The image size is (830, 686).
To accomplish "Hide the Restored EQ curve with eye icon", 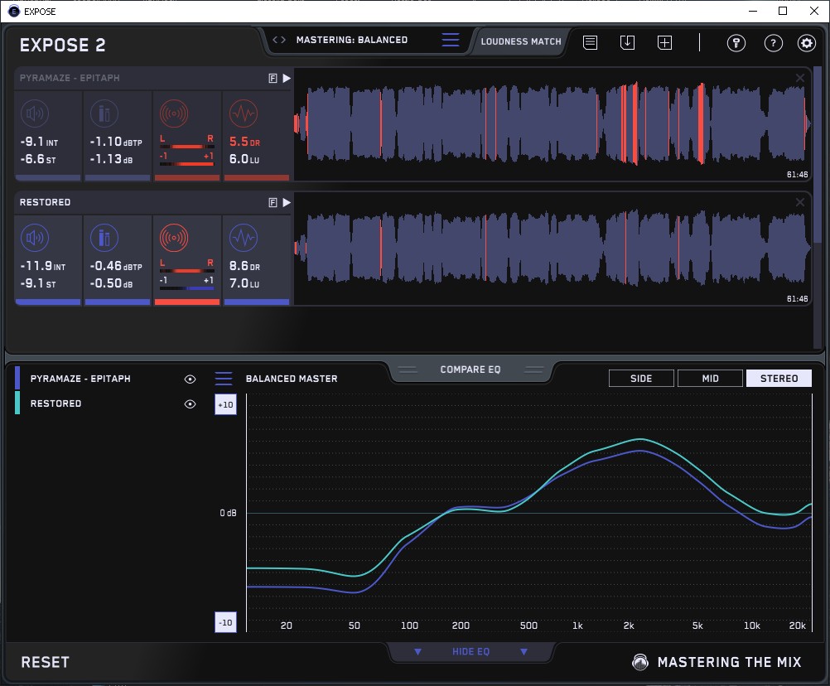I will pyautogui.click(x=190, y=403).
